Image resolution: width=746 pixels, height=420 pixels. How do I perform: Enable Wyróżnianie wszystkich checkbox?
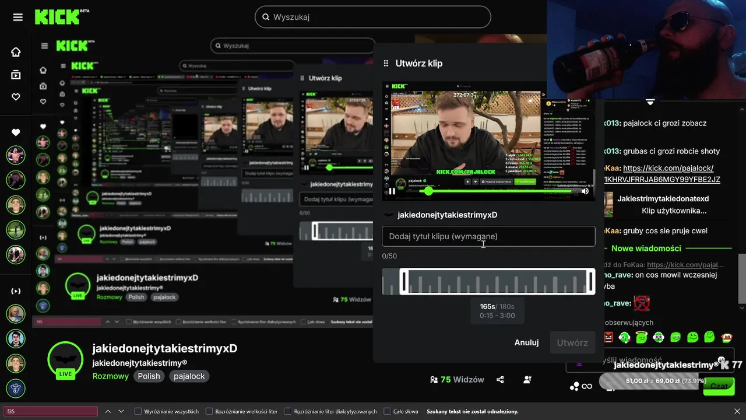(138, 411)
